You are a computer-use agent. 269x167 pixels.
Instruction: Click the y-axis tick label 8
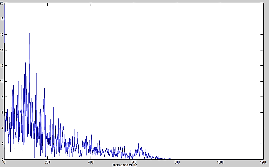point(2,97)
